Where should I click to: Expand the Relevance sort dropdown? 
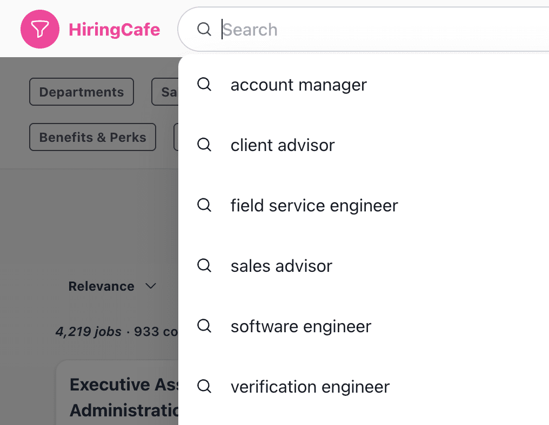[112, 286]
